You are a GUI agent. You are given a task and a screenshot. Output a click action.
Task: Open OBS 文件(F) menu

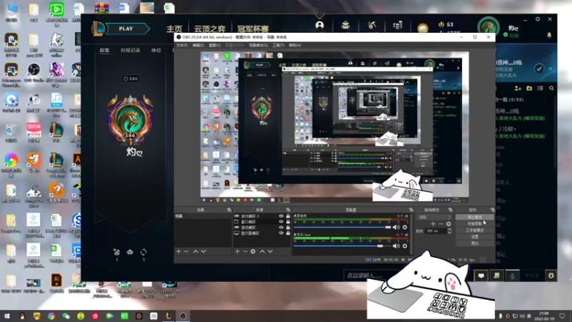pyautogui.click(x=182, y=45)
